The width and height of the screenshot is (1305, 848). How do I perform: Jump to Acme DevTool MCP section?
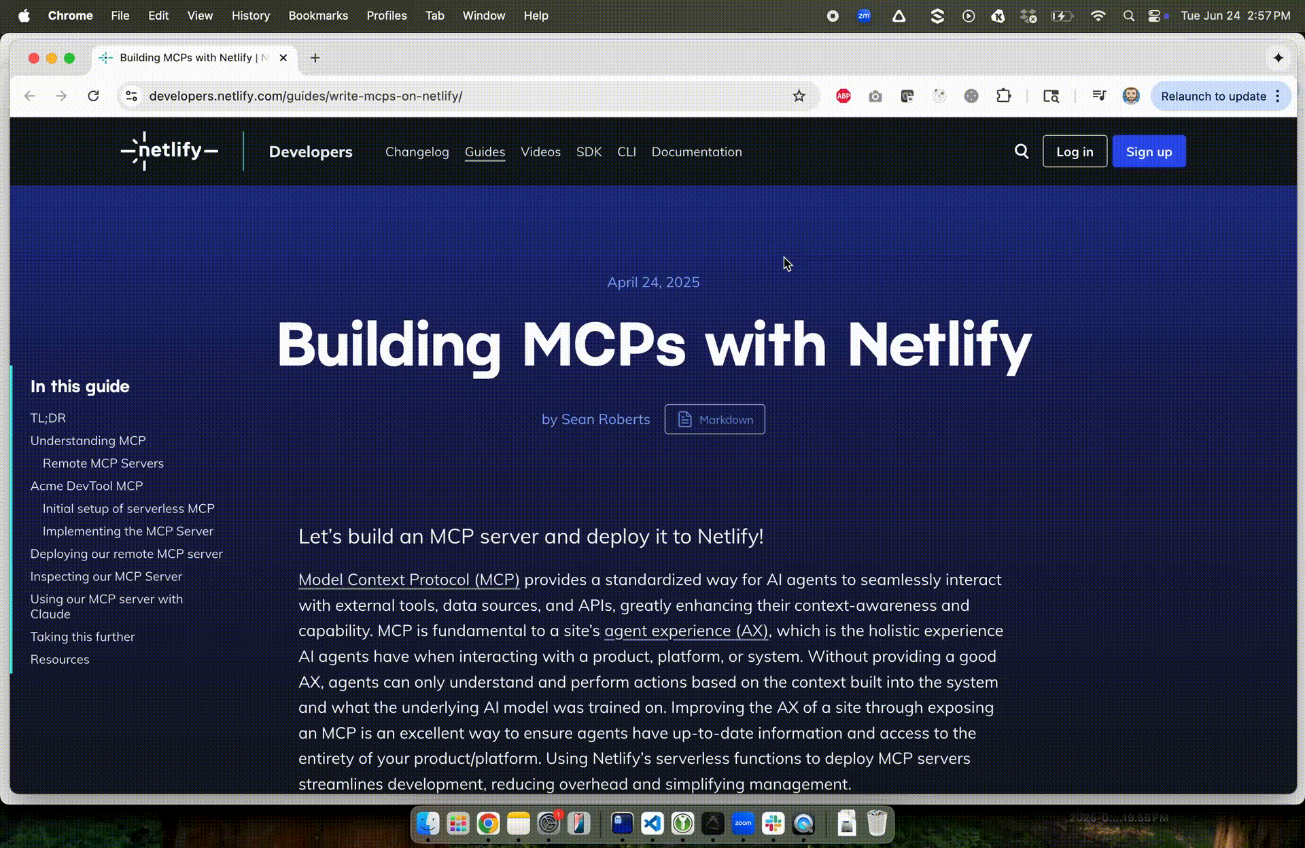[x=86, y=486]
